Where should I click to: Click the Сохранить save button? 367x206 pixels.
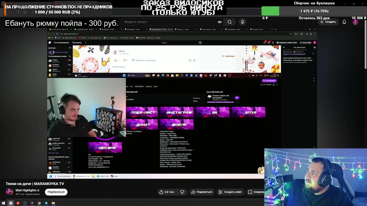click(256, 192)
